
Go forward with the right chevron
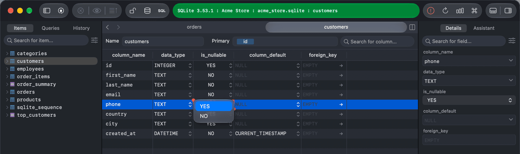[x=118, y=27]
